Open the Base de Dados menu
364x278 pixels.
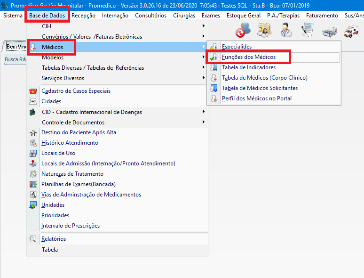coord(47,16)
